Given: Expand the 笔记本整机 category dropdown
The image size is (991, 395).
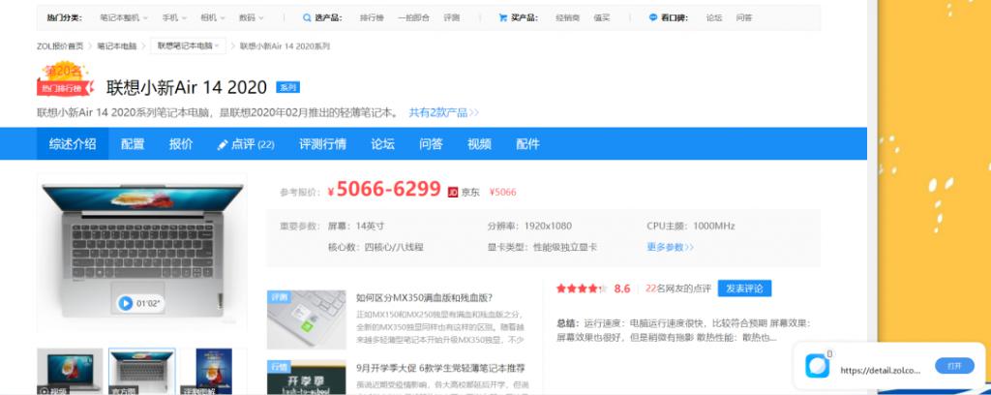Looking at the screenshot, I should (125, 17).
